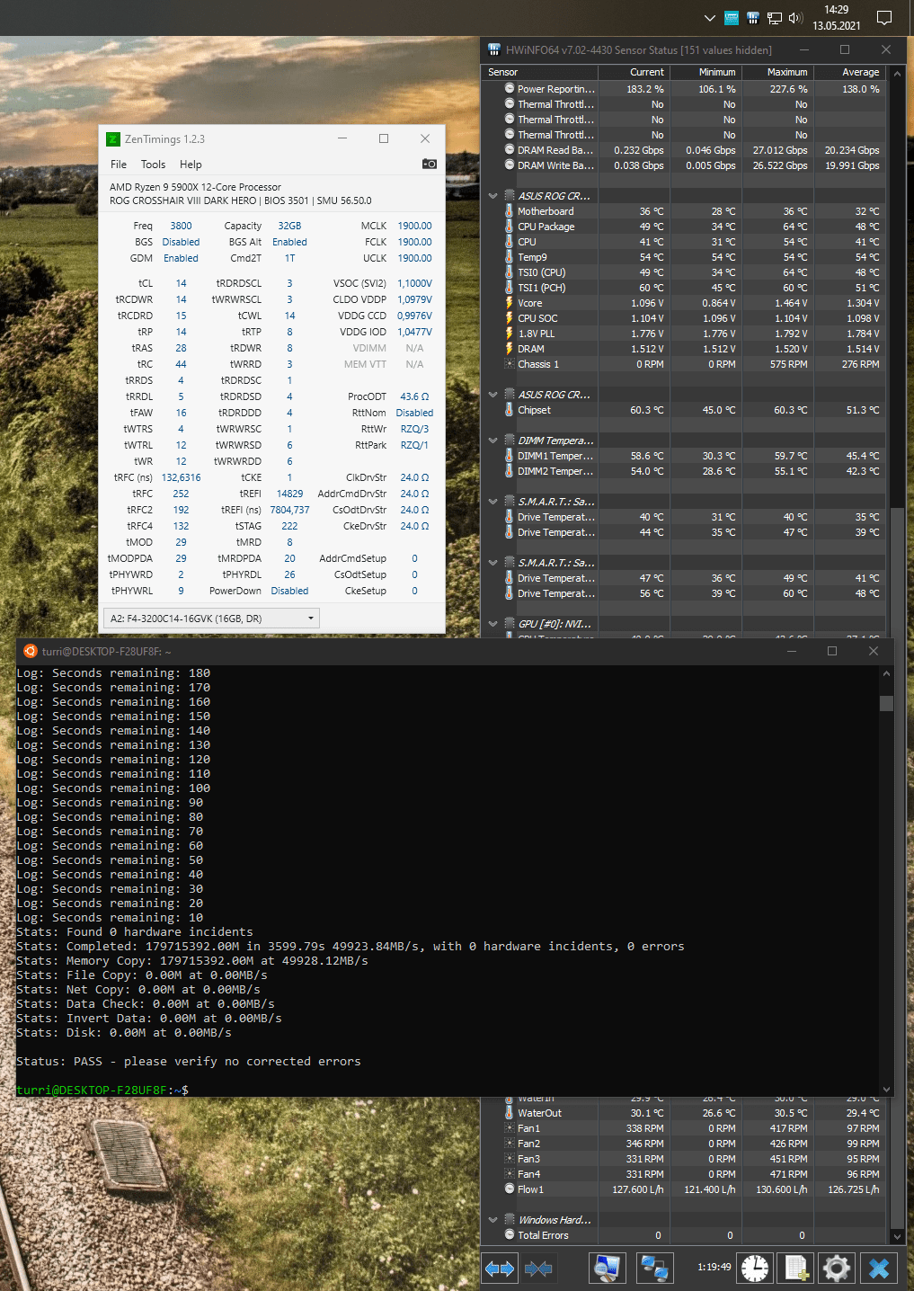This screenshot has width=914, height=1291.
Task: Click the terminal scrollbar thumb
Action: (x=887, y=703)
